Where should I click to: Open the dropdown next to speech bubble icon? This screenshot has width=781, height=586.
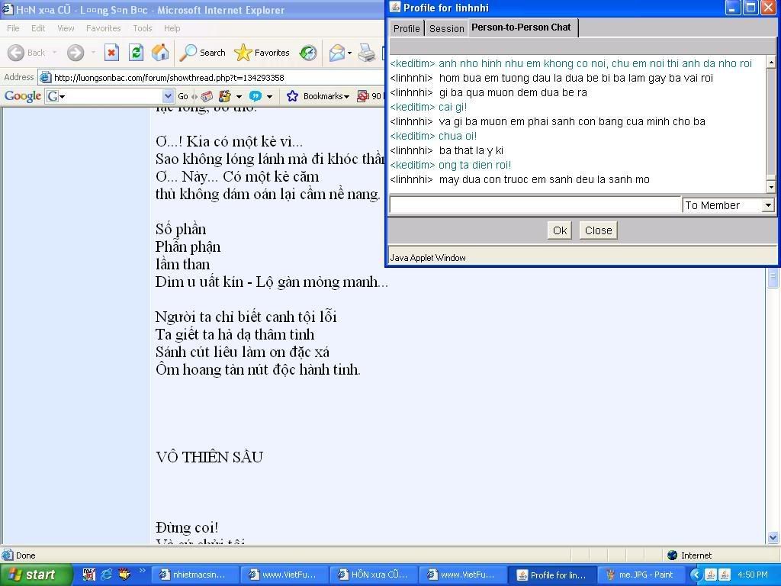pyautogui.click(x=269, y=97)
